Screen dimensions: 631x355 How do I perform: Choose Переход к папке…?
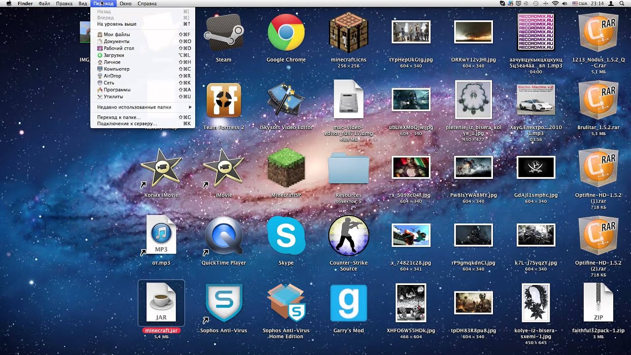(x=143, y=117)
